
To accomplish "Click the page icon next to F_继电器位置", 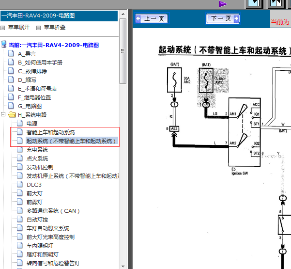I will (x=11, y=97).
